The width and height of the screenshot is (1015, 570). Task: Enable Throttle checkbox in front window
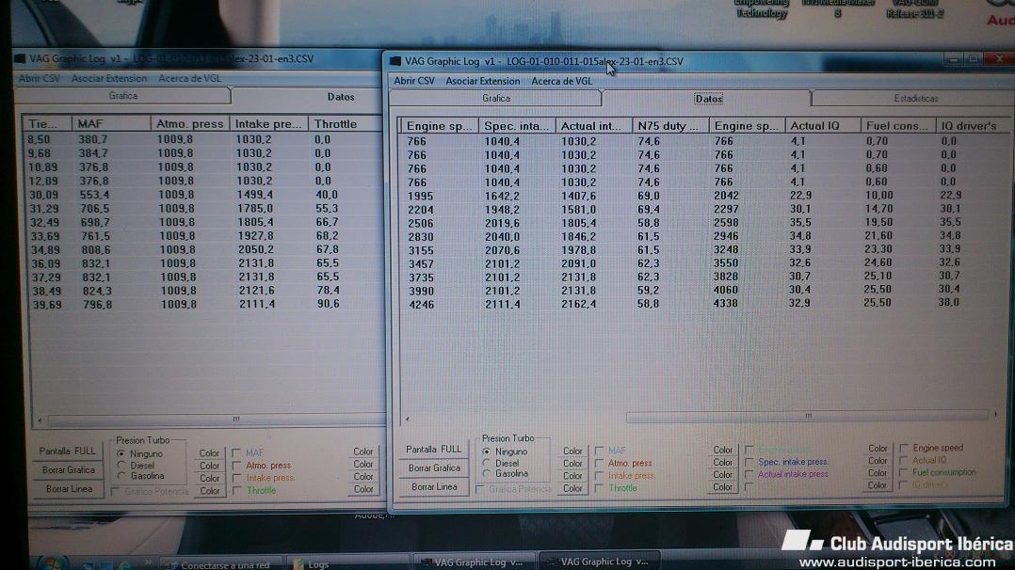pyautogui.click(x=599, y=488)
